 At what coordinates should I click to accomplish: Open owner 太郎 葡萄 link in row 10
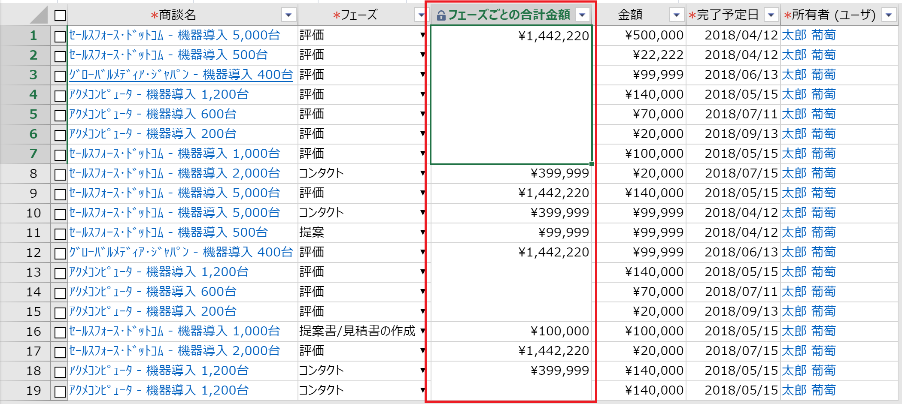[809, 213]
